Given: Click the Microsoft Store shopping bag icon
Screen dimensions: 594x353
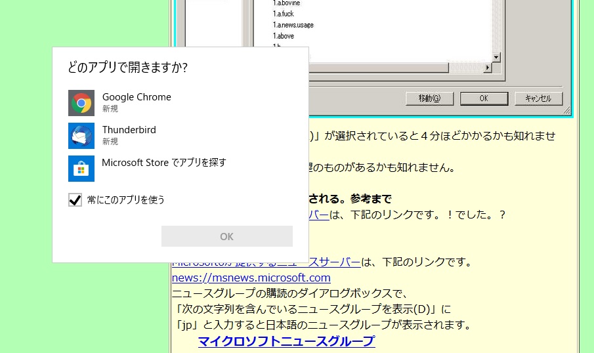Looking at the screenshot, I should (x=81, y=169).
